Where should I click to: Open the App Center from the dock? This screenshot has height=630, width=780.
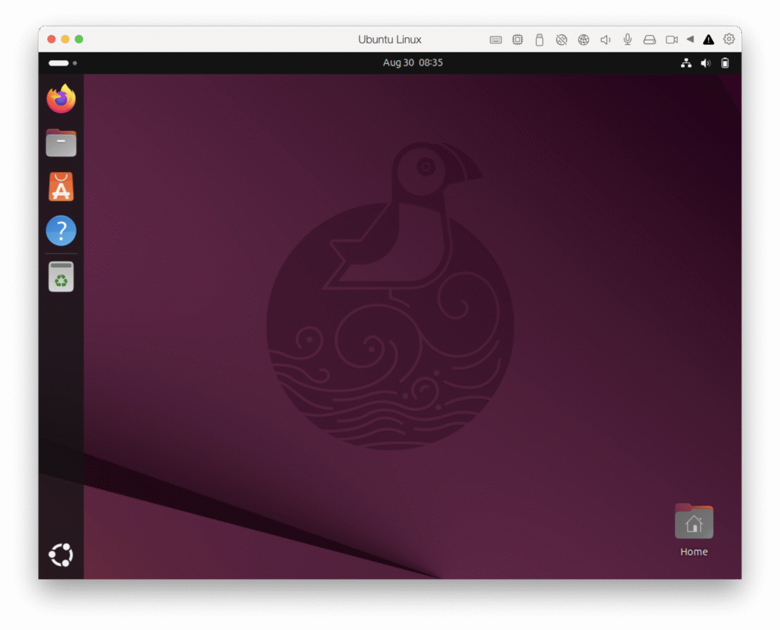[x=61, y=187]
